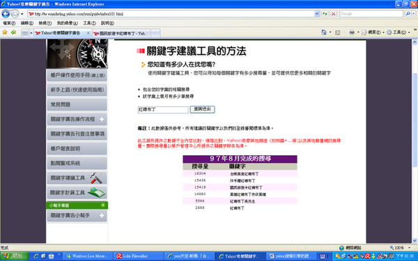Viewport: 418px width, 261px height.
Task: Switch to yam天空-新聞 taskbar window
Action: 189,256
